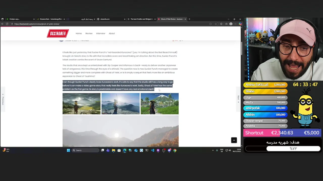Open Visual Studio Code from the taskbar
Viewport: 323px width, 181px height.
tap(152, 150)
